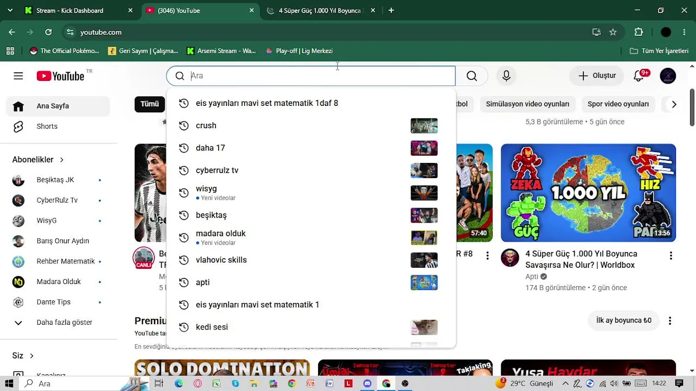
Task: Open the weather widget showing 29°C Güneşli
Action: [524, 383]
